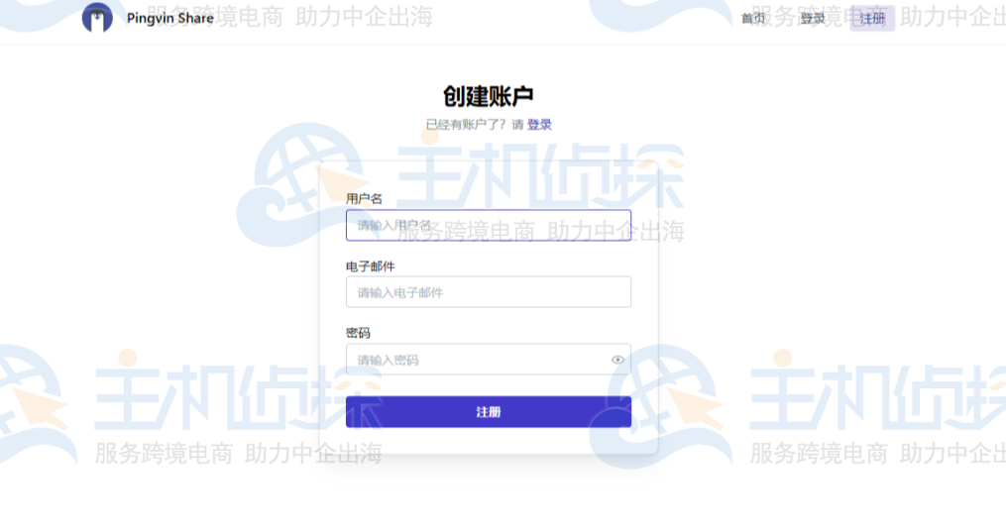The height and width of the screenshot is (530, 1006).
Task: Click the 已经有账户了？请 text
Action: click(x=475, y=125)
